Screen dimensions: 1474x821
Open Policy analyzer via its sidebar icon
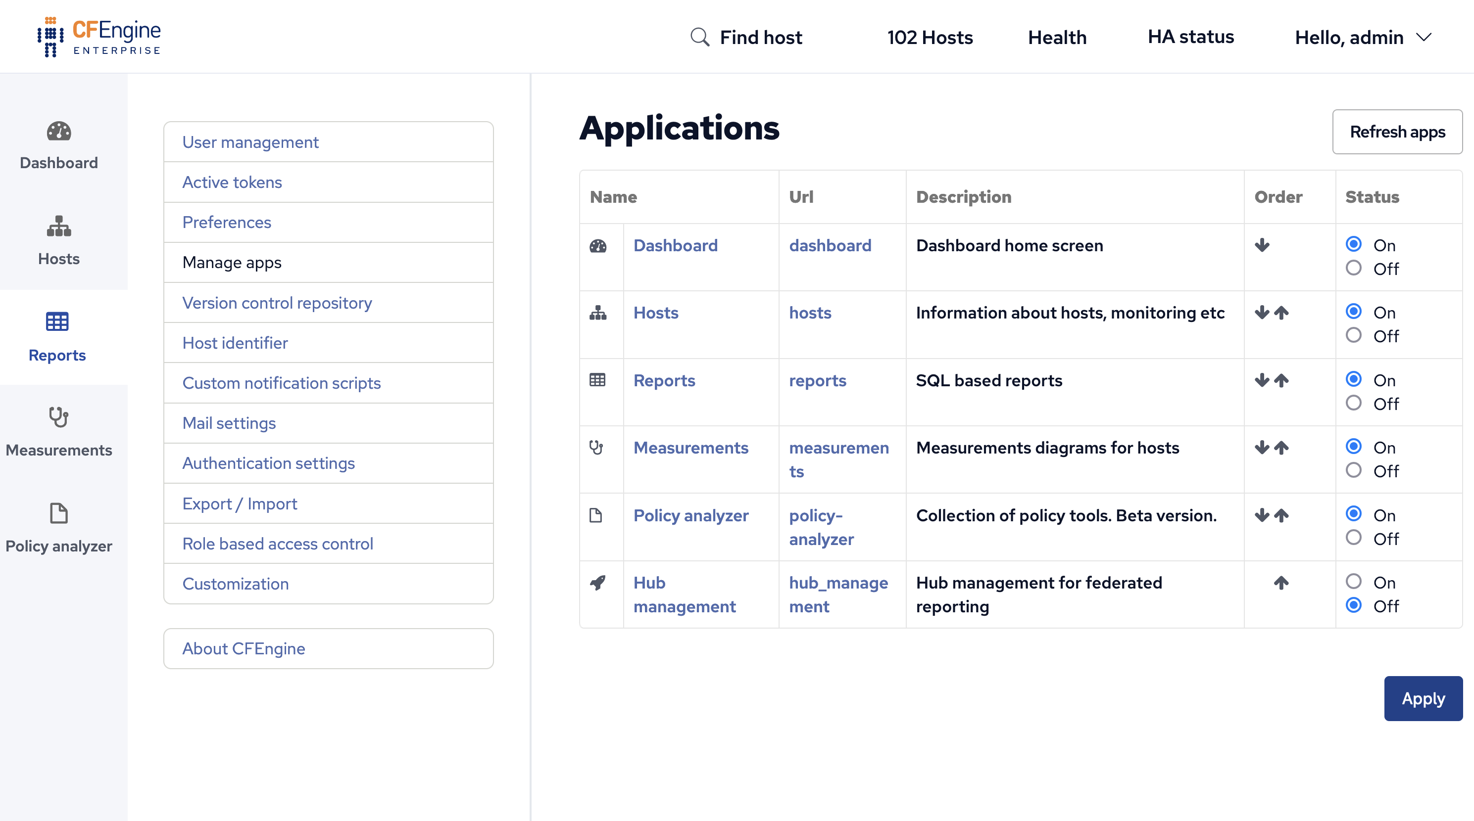[59, 513]
